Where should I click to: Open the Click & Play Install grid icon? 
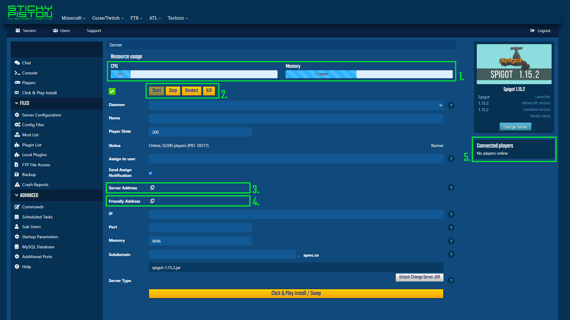click(17, 93)
